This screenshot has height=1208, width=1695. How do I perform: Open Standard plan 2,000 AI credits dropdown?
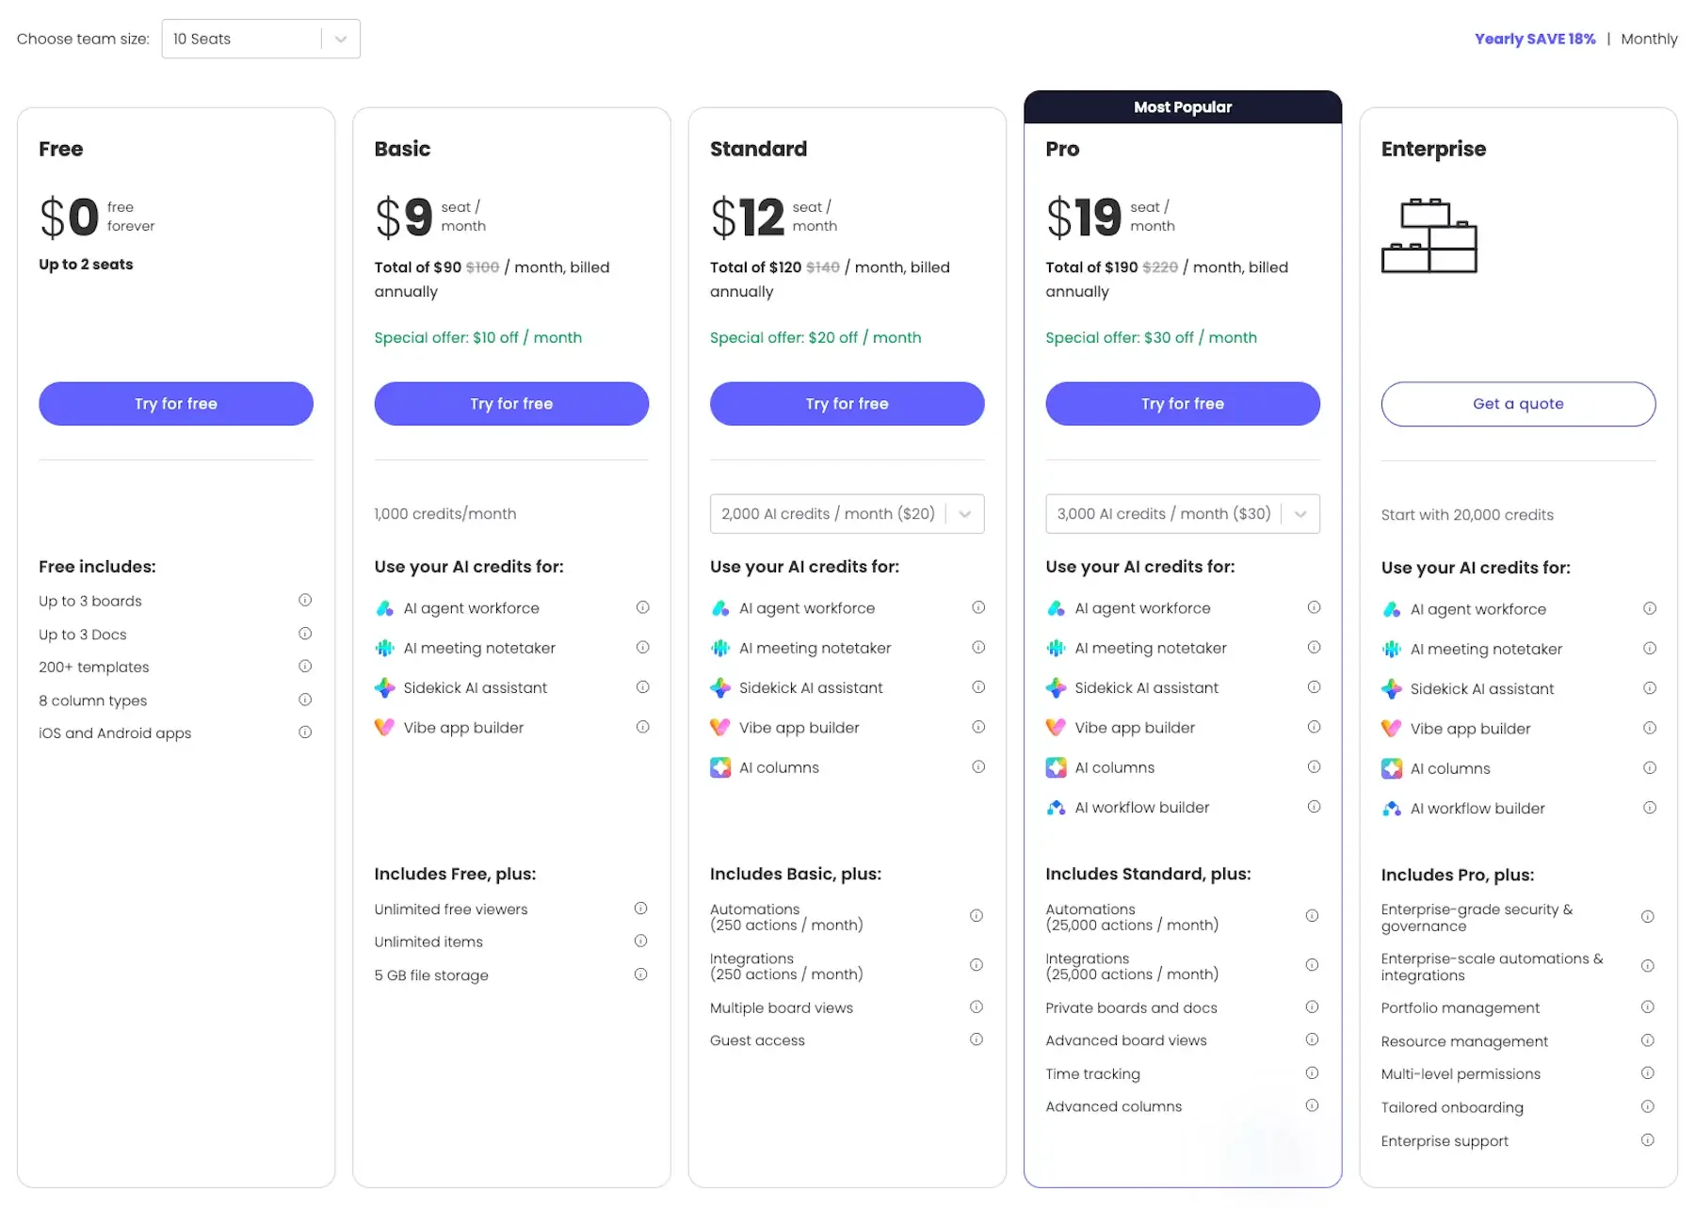tap(847, 514)
